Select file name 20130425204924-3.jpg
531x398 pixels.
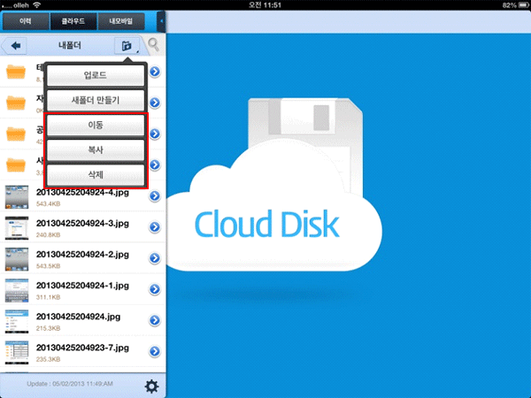tap(82, 224)
